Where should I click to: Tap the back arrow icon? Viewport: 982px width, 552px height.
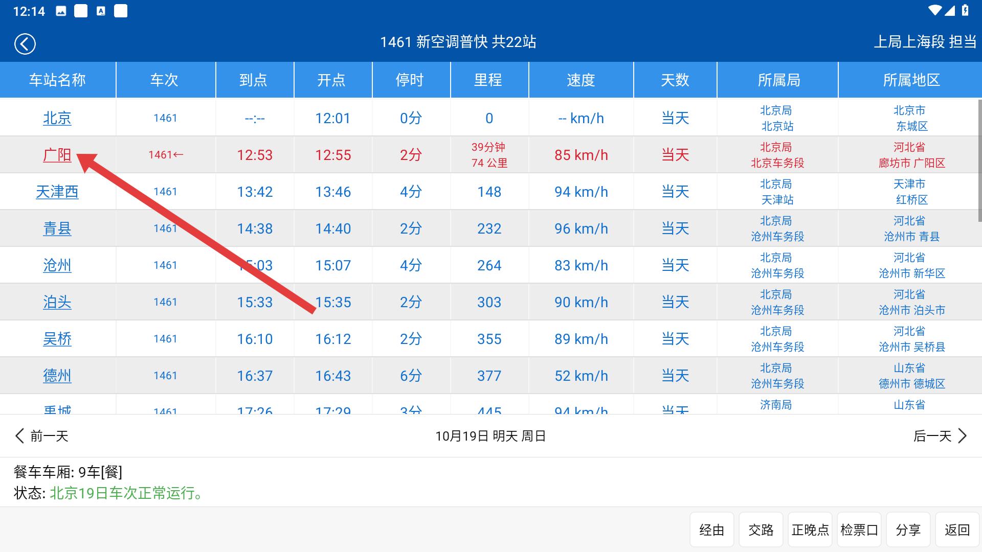(x=25, y=43)
